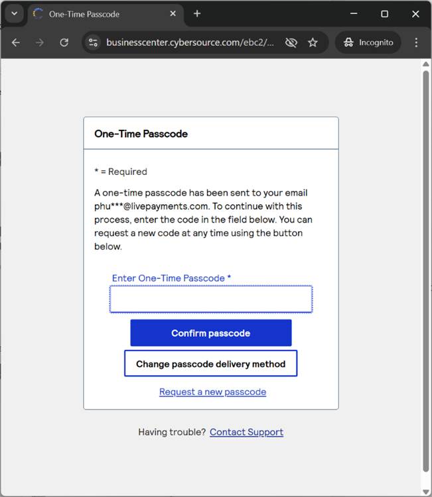Reload the current page

tap(64, 42)
